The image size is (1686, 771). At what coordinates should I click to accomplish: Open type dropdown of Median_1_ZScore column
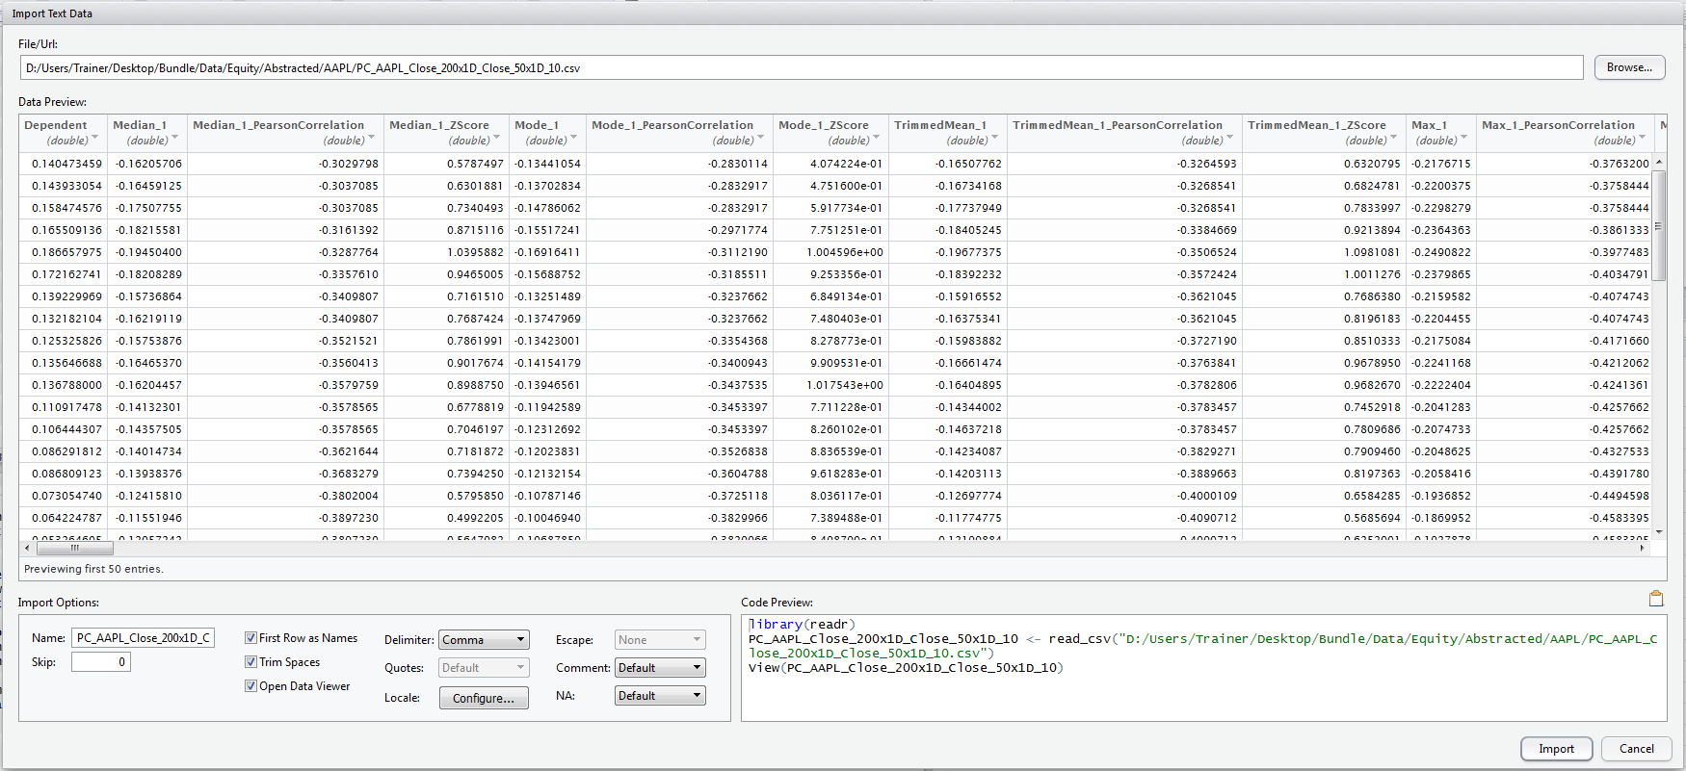(496, 139)
